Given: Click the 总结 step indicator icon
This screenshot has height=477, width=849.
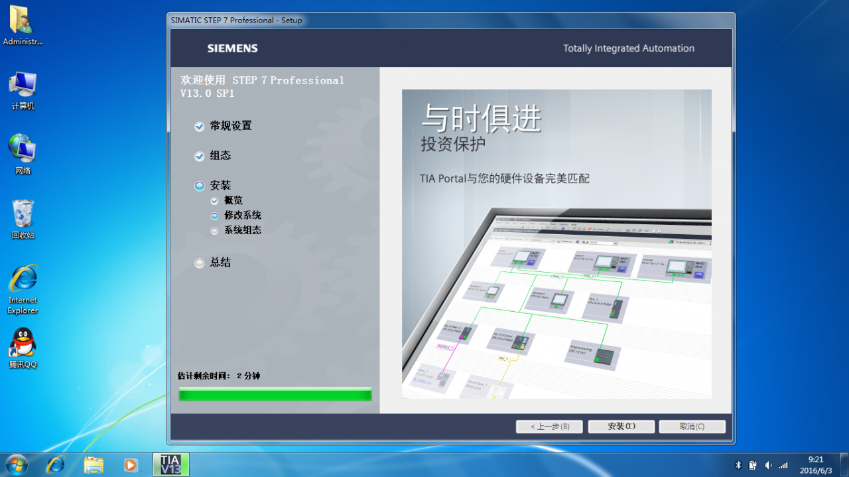Looking at the screenshot, I should 199,263.
